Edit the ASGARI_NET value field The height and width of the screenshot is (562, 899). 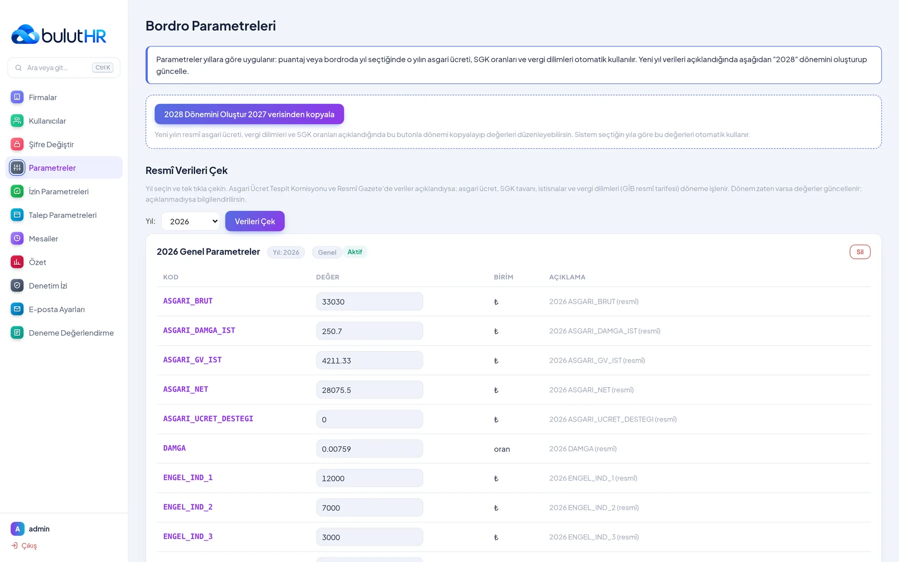pos(370,390)
